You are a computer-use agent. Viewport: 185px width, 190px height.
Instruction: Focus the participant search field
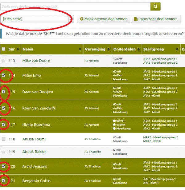75,6
